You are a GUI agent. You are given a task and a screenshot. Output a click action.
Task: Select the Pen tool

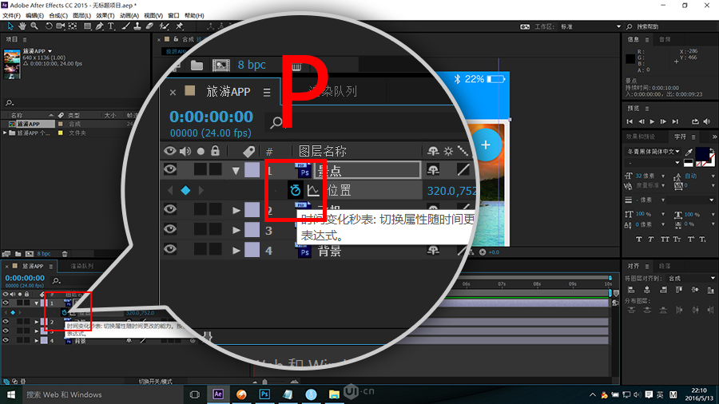click(98, 26)
